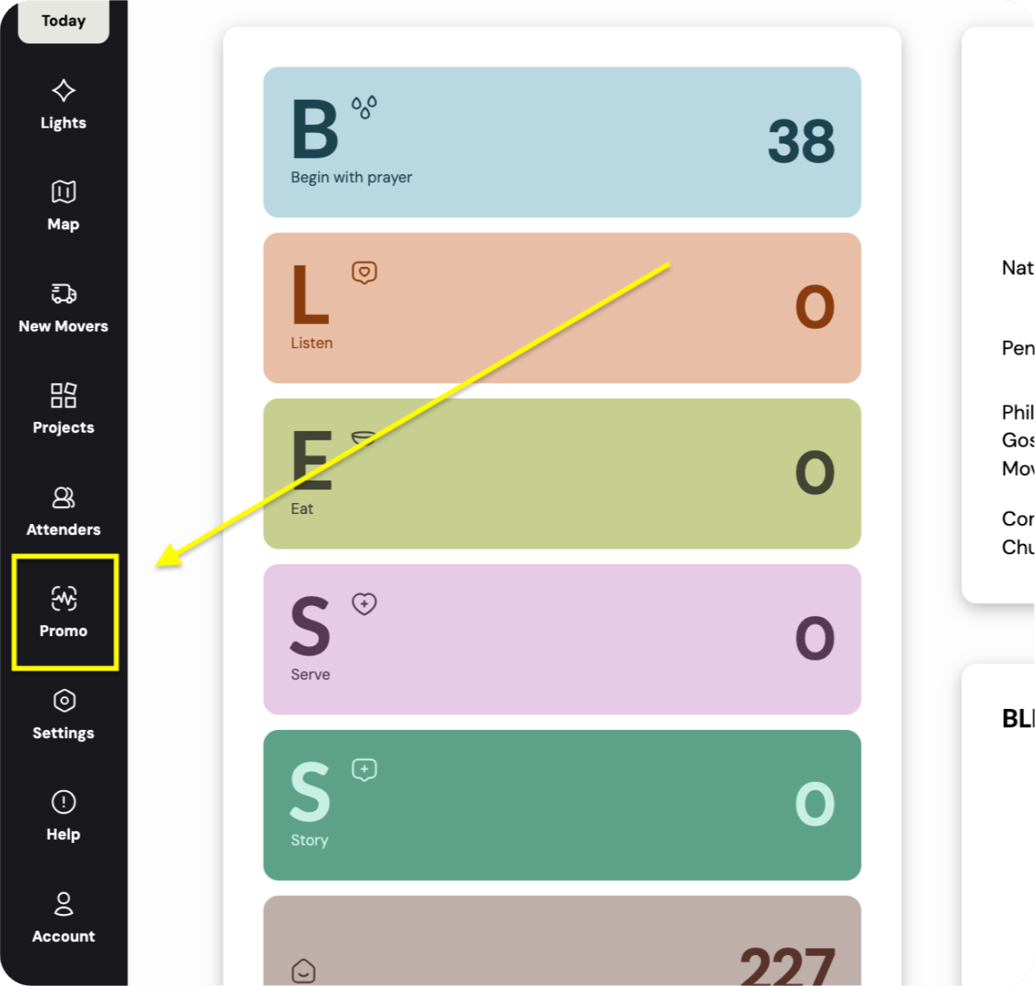1035x986 pixels.
Task: Open the Promo waveform icon
Action: tap(63, 598)
